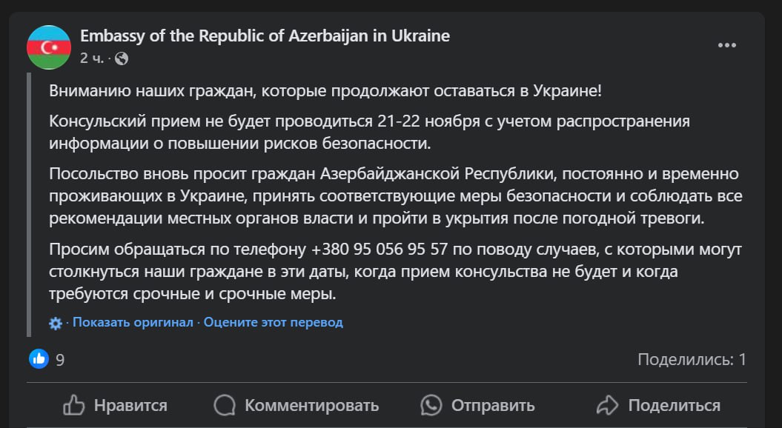Click the WhatsApp icon beside Отправить
This screenshot has height=428, width=782.
431,405
